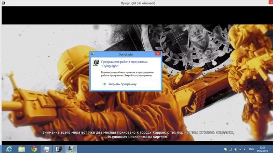Viewport: 273px width, 153px height.
Task: Open Internet Explorer from the taskbar
Action: pyautogui.click(x=9, y=149)
